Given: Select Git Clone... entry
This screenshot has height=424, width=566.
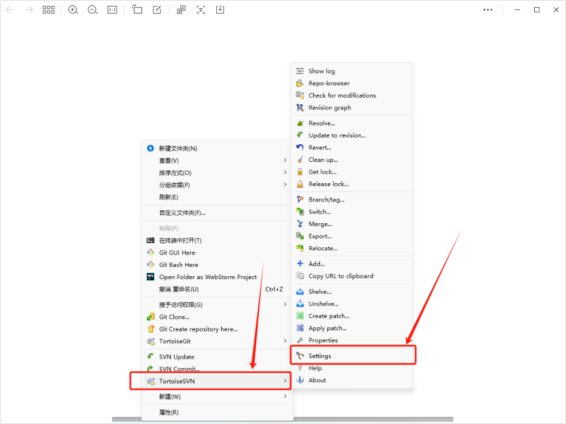Looking at the screenshot, I should (x=217, y=317).
